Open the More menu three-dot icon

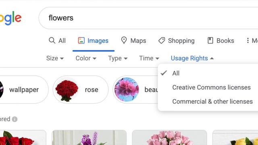pos(248,40)
